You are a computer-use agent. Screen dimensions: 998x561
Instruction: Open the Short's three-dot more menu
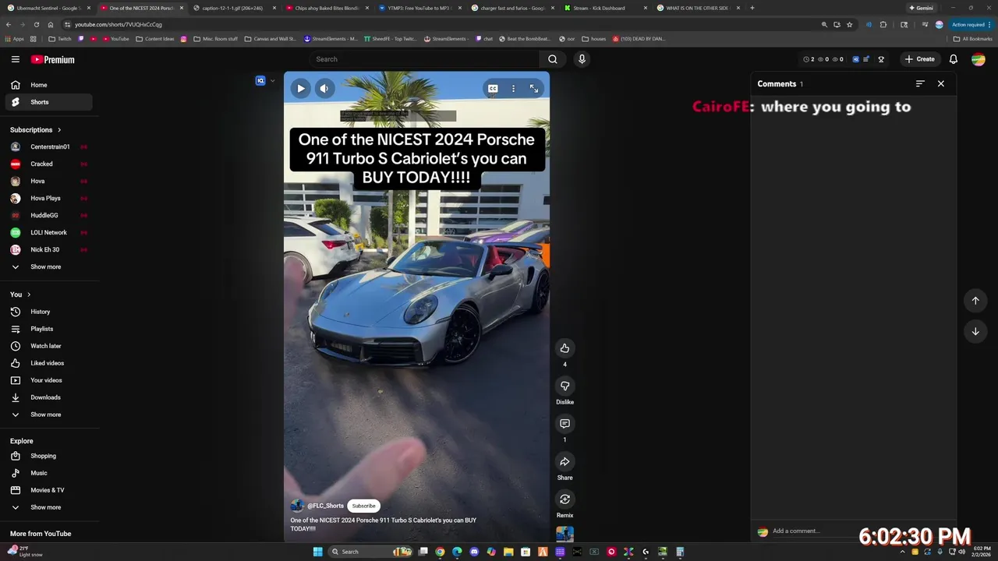pyautogui.click(x=513, y=88)
